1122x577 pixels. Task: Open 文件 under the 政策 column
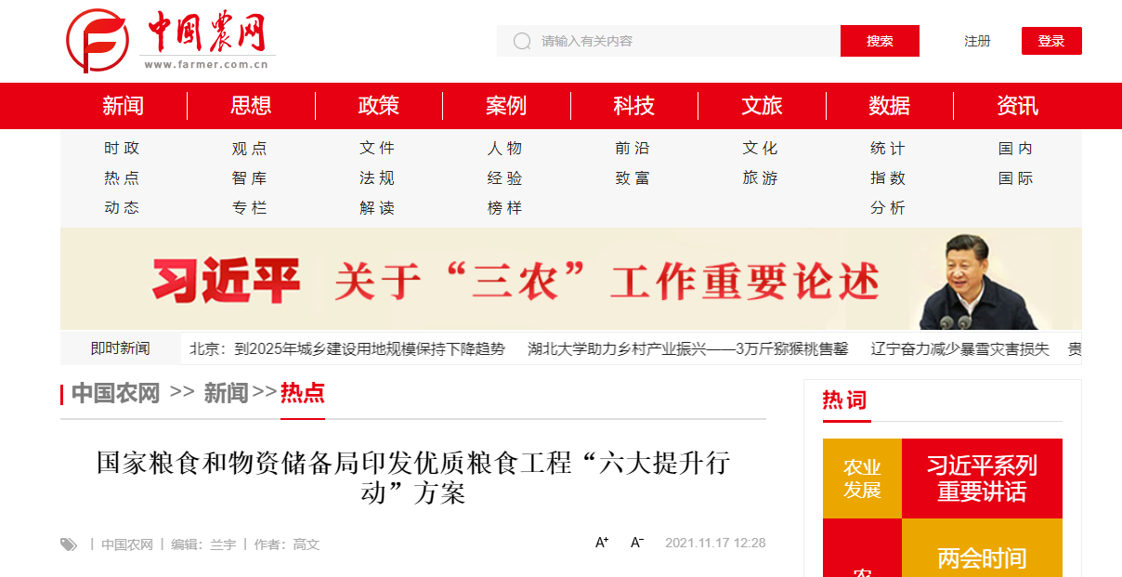pos(379,147)
